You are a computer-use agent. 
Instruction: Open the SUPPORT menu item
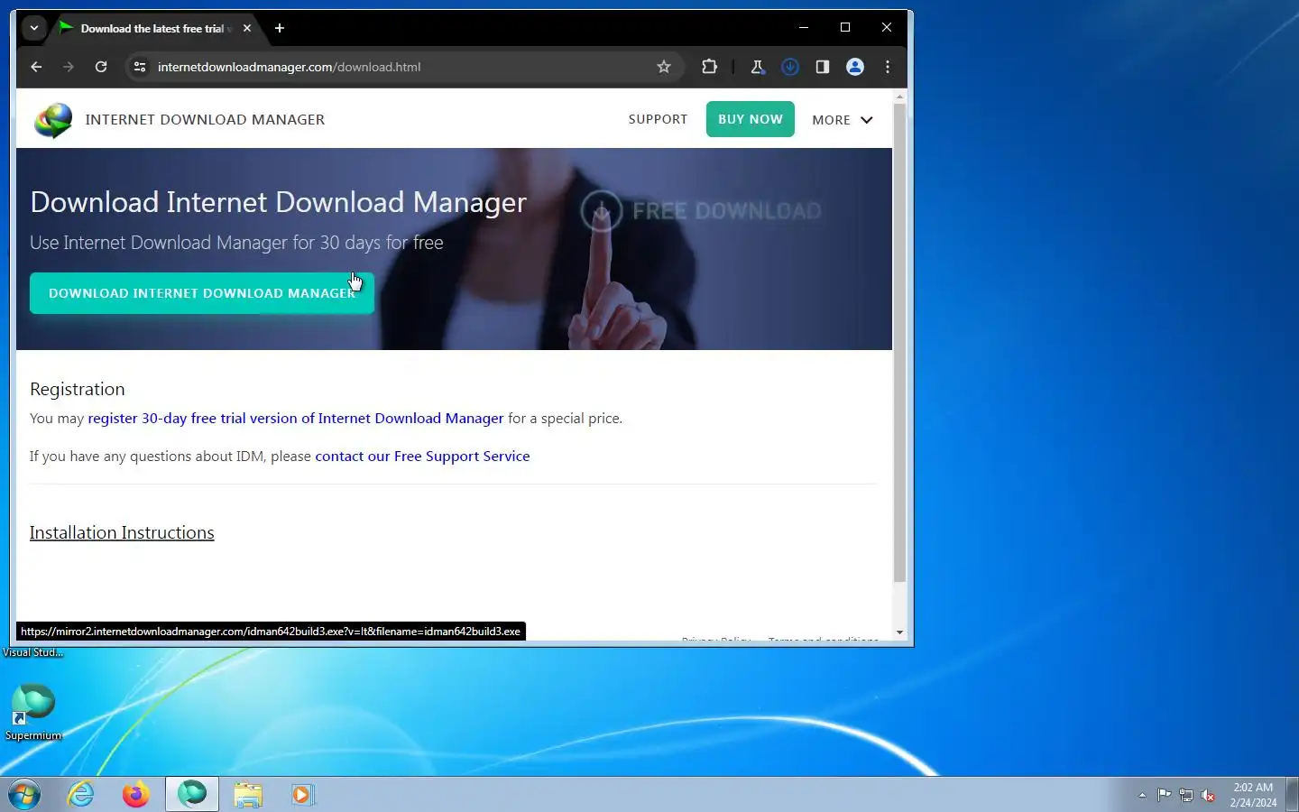point(658,119)
